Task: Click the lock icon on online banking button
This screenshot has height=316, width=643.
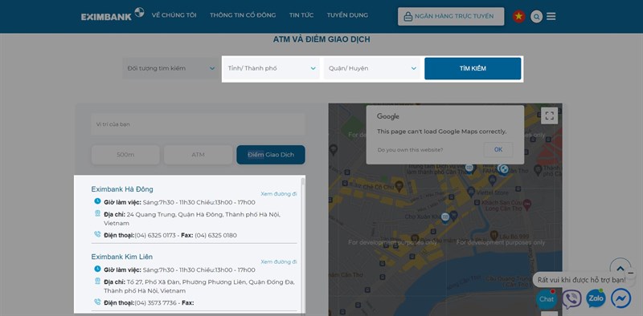Action: coord(408,16)
